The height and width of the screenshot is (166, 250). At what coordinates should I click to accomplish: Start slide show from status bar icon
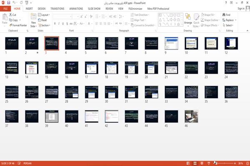tap(209, 163)
